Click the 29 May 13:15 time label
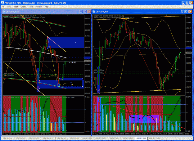The height and width of the screenshot is (141, 194). coord(18,134)
